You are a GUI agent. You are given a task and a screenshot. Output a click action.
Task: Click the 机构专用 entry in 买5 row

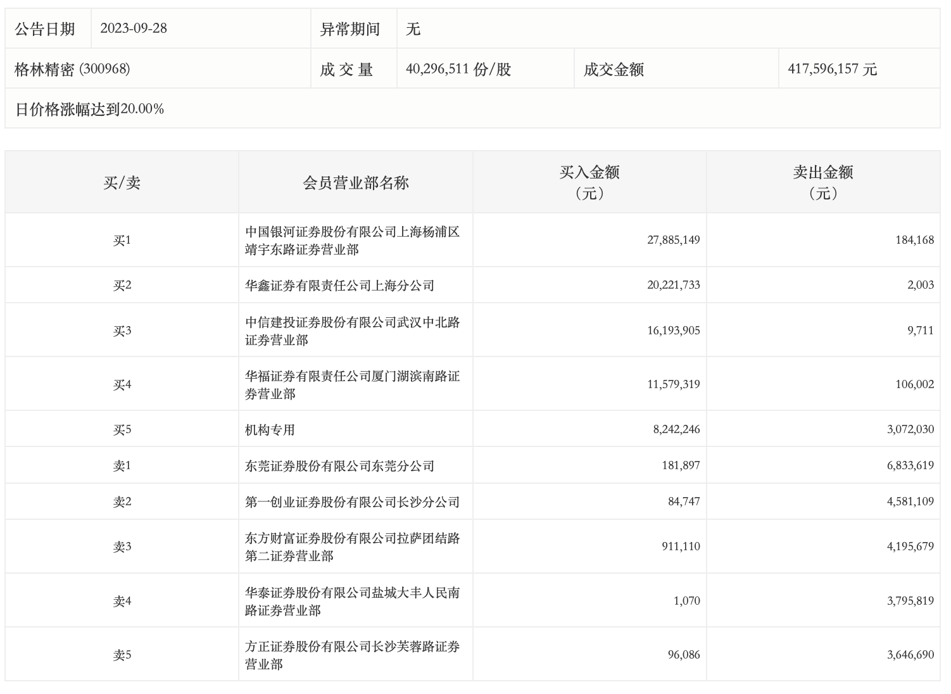click(270, 430)
